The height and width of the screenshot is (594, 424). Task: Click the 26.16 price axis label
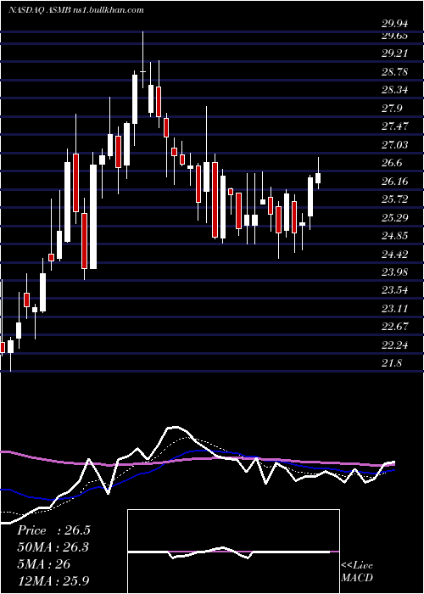pyautogui.click(x=395, y=181)
